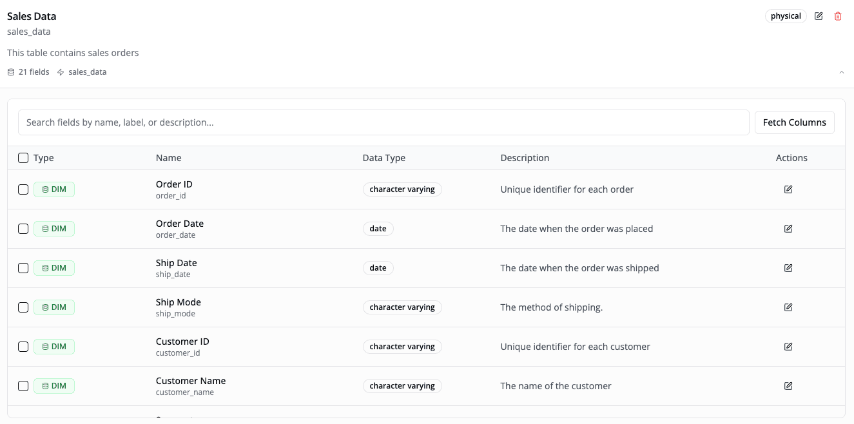Collapse the table details section
Viewport: 854px width, 424px height.
click(841, 72)
